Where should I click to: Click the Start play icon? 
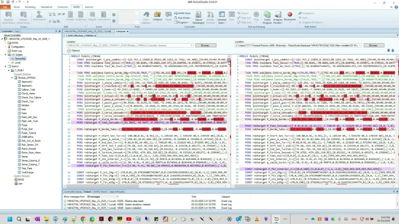tap(232, 14)
